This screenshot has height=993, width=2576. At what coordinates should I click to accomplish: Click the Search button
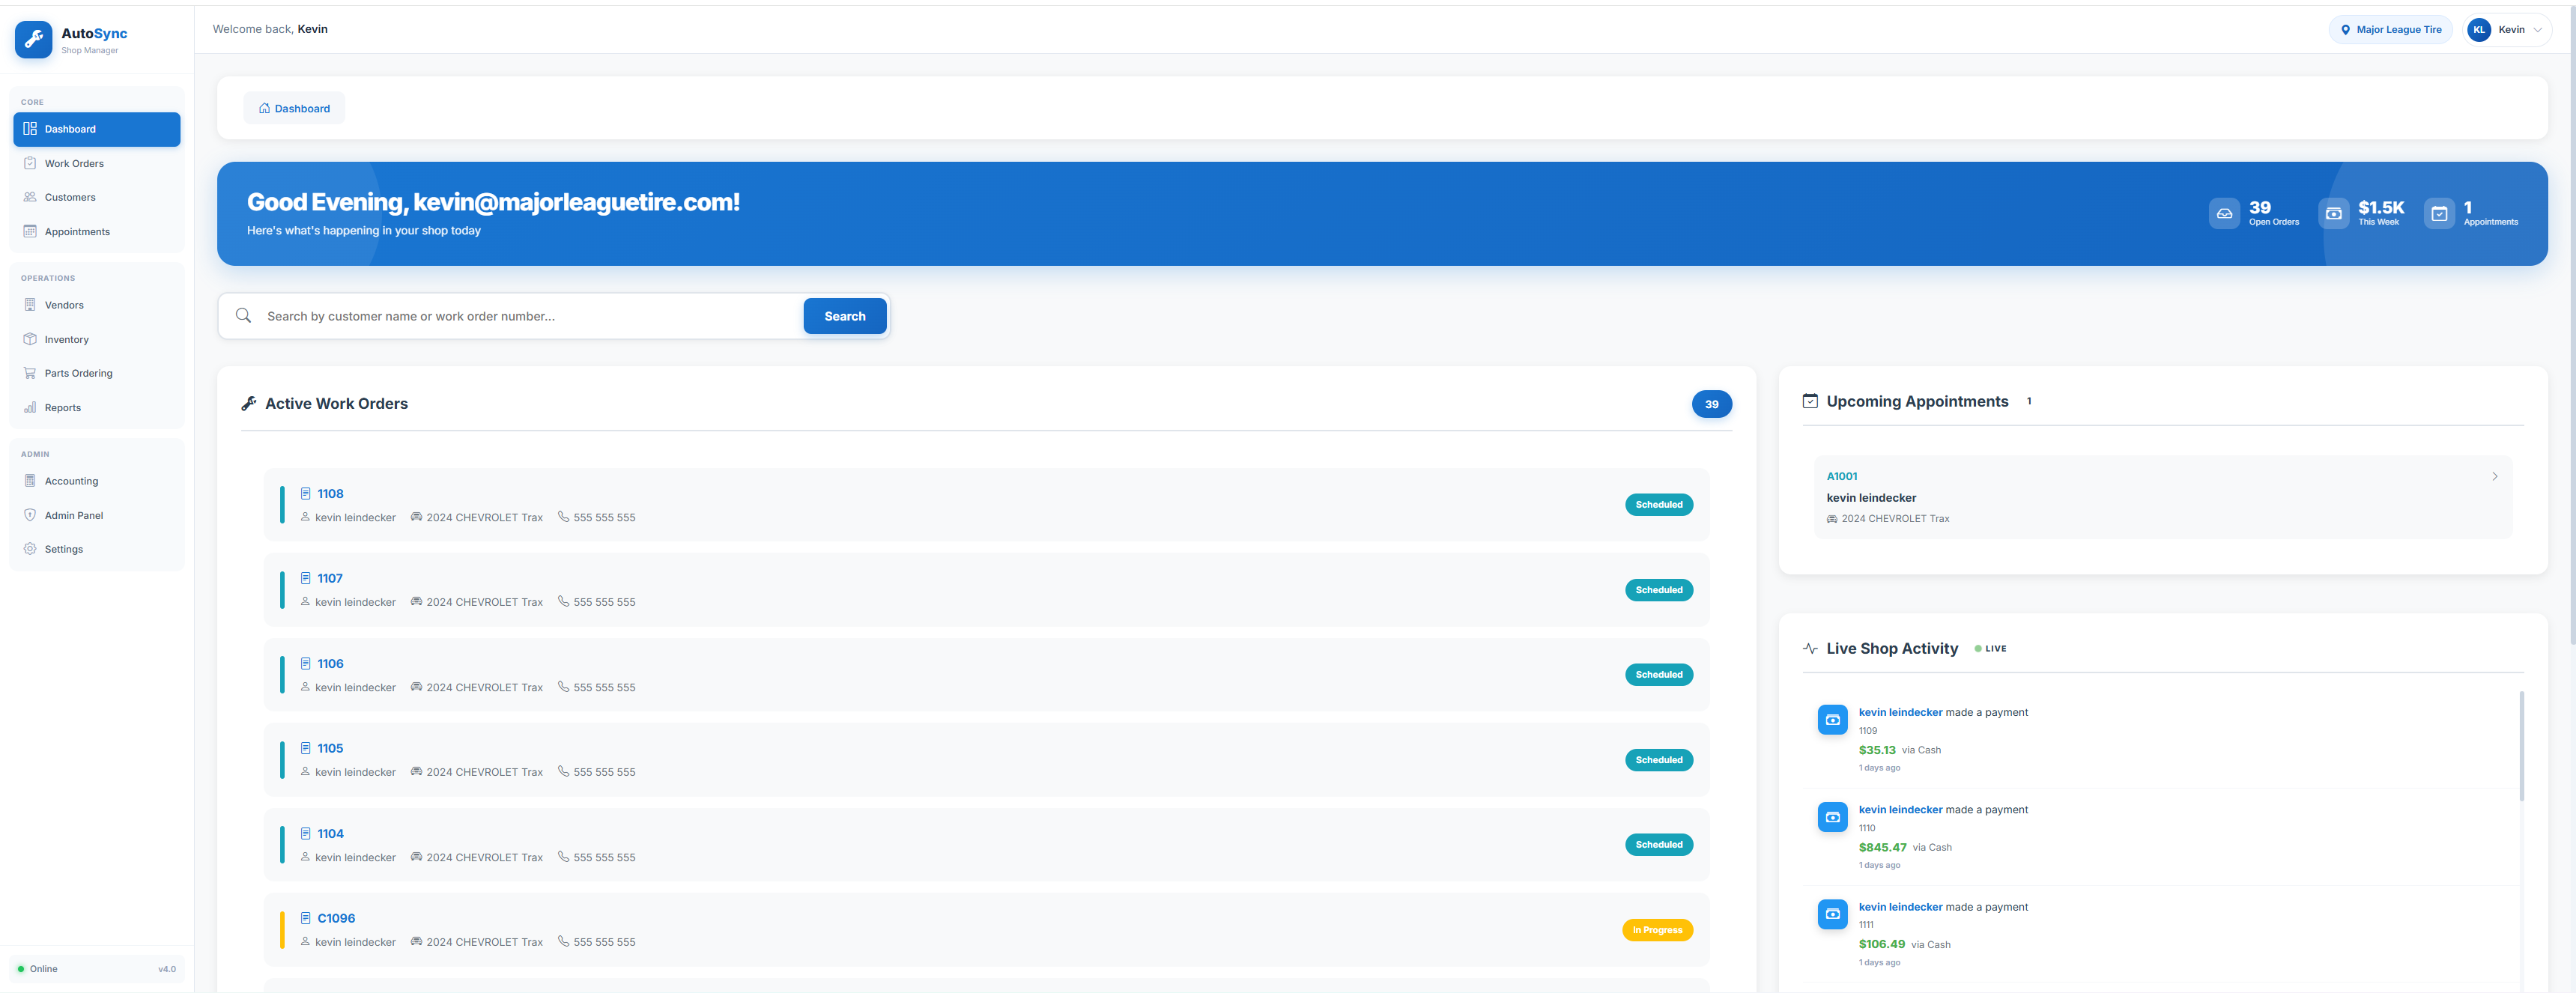[845, 316]
